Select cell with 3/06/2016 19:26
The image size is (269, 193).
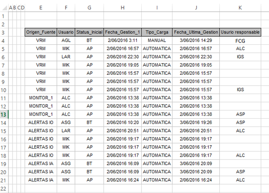click(196, 123)
